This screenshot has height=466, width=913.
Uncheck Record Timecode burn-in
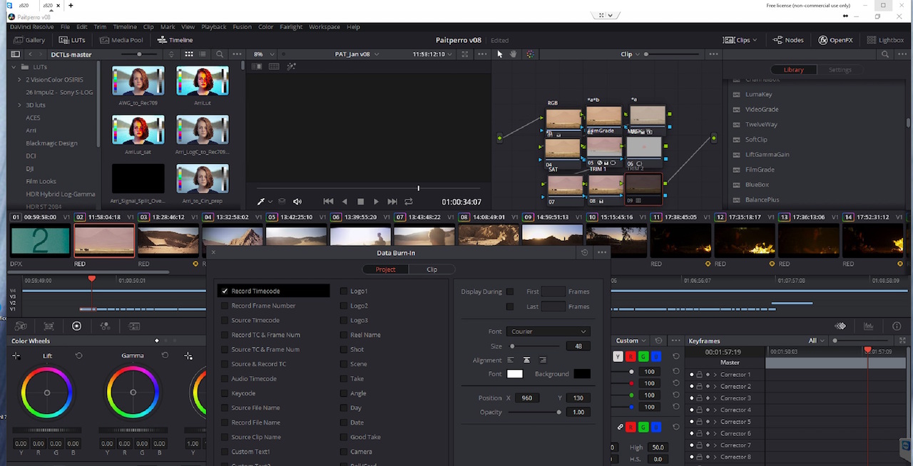point(225,291)
